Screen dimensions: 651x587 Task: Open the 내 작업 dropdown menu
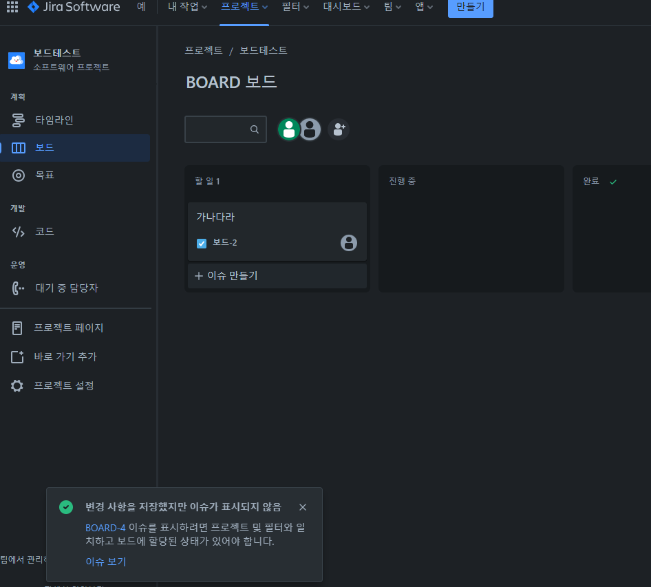187,7
